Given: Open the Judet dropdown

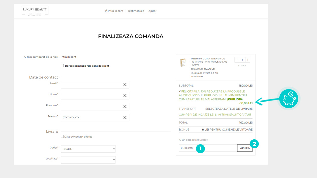Looking at the screenshot, I should point(88,149).
